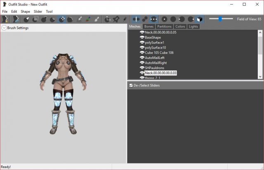Click the Field of View slider handle
Screen dimensions: 264x170
[x=220, y=19]
